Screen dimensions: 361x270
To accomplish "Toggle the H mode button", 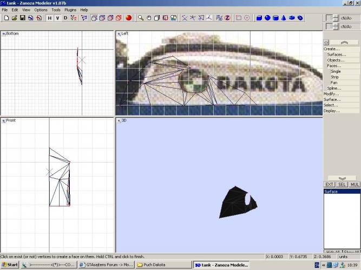I will coord(49,18).
